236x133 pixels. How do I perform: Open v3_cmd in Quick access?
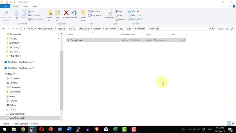13,38
